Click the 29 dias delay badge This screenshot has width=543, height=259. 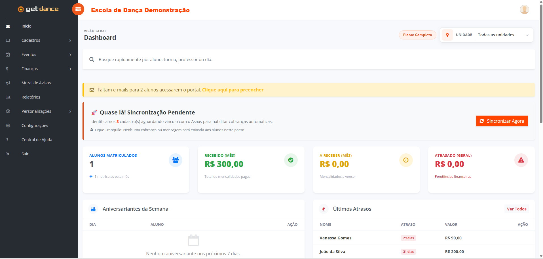408,238
